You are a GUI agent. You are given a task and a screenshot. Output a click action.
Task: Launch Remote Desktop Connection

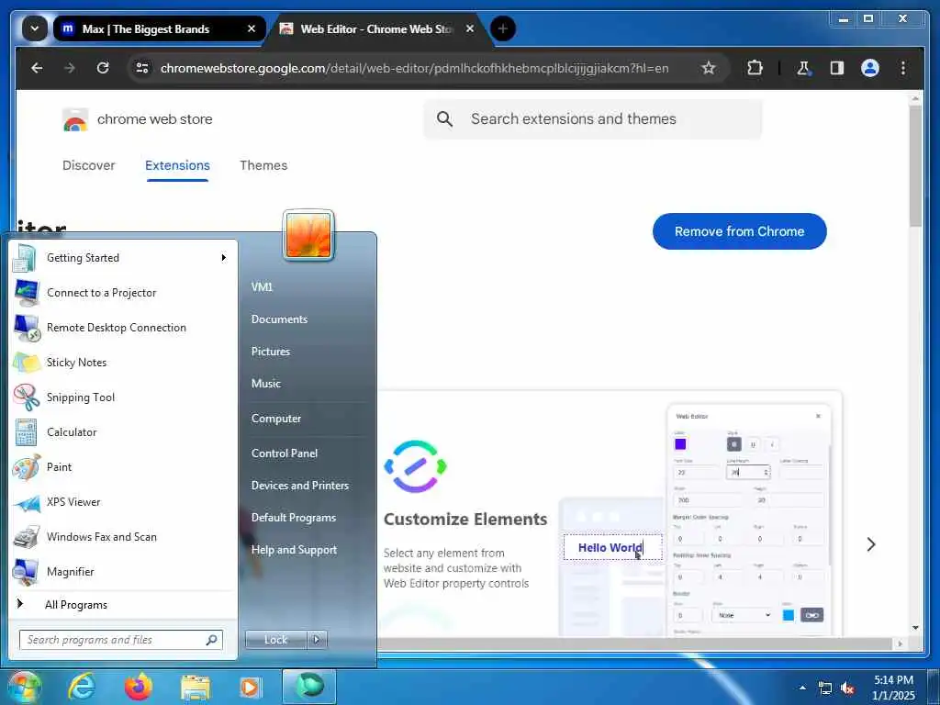123,328
